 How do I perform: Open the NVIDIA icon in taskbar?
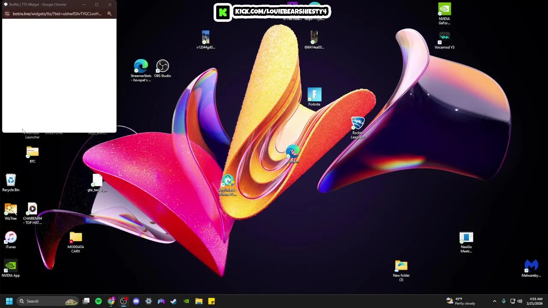pos(186,301)
